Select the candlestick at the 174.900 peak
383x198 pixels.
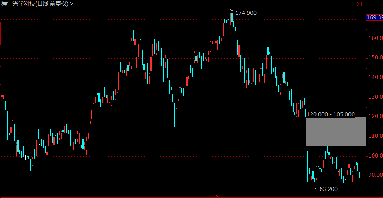(x=231, y=19)
